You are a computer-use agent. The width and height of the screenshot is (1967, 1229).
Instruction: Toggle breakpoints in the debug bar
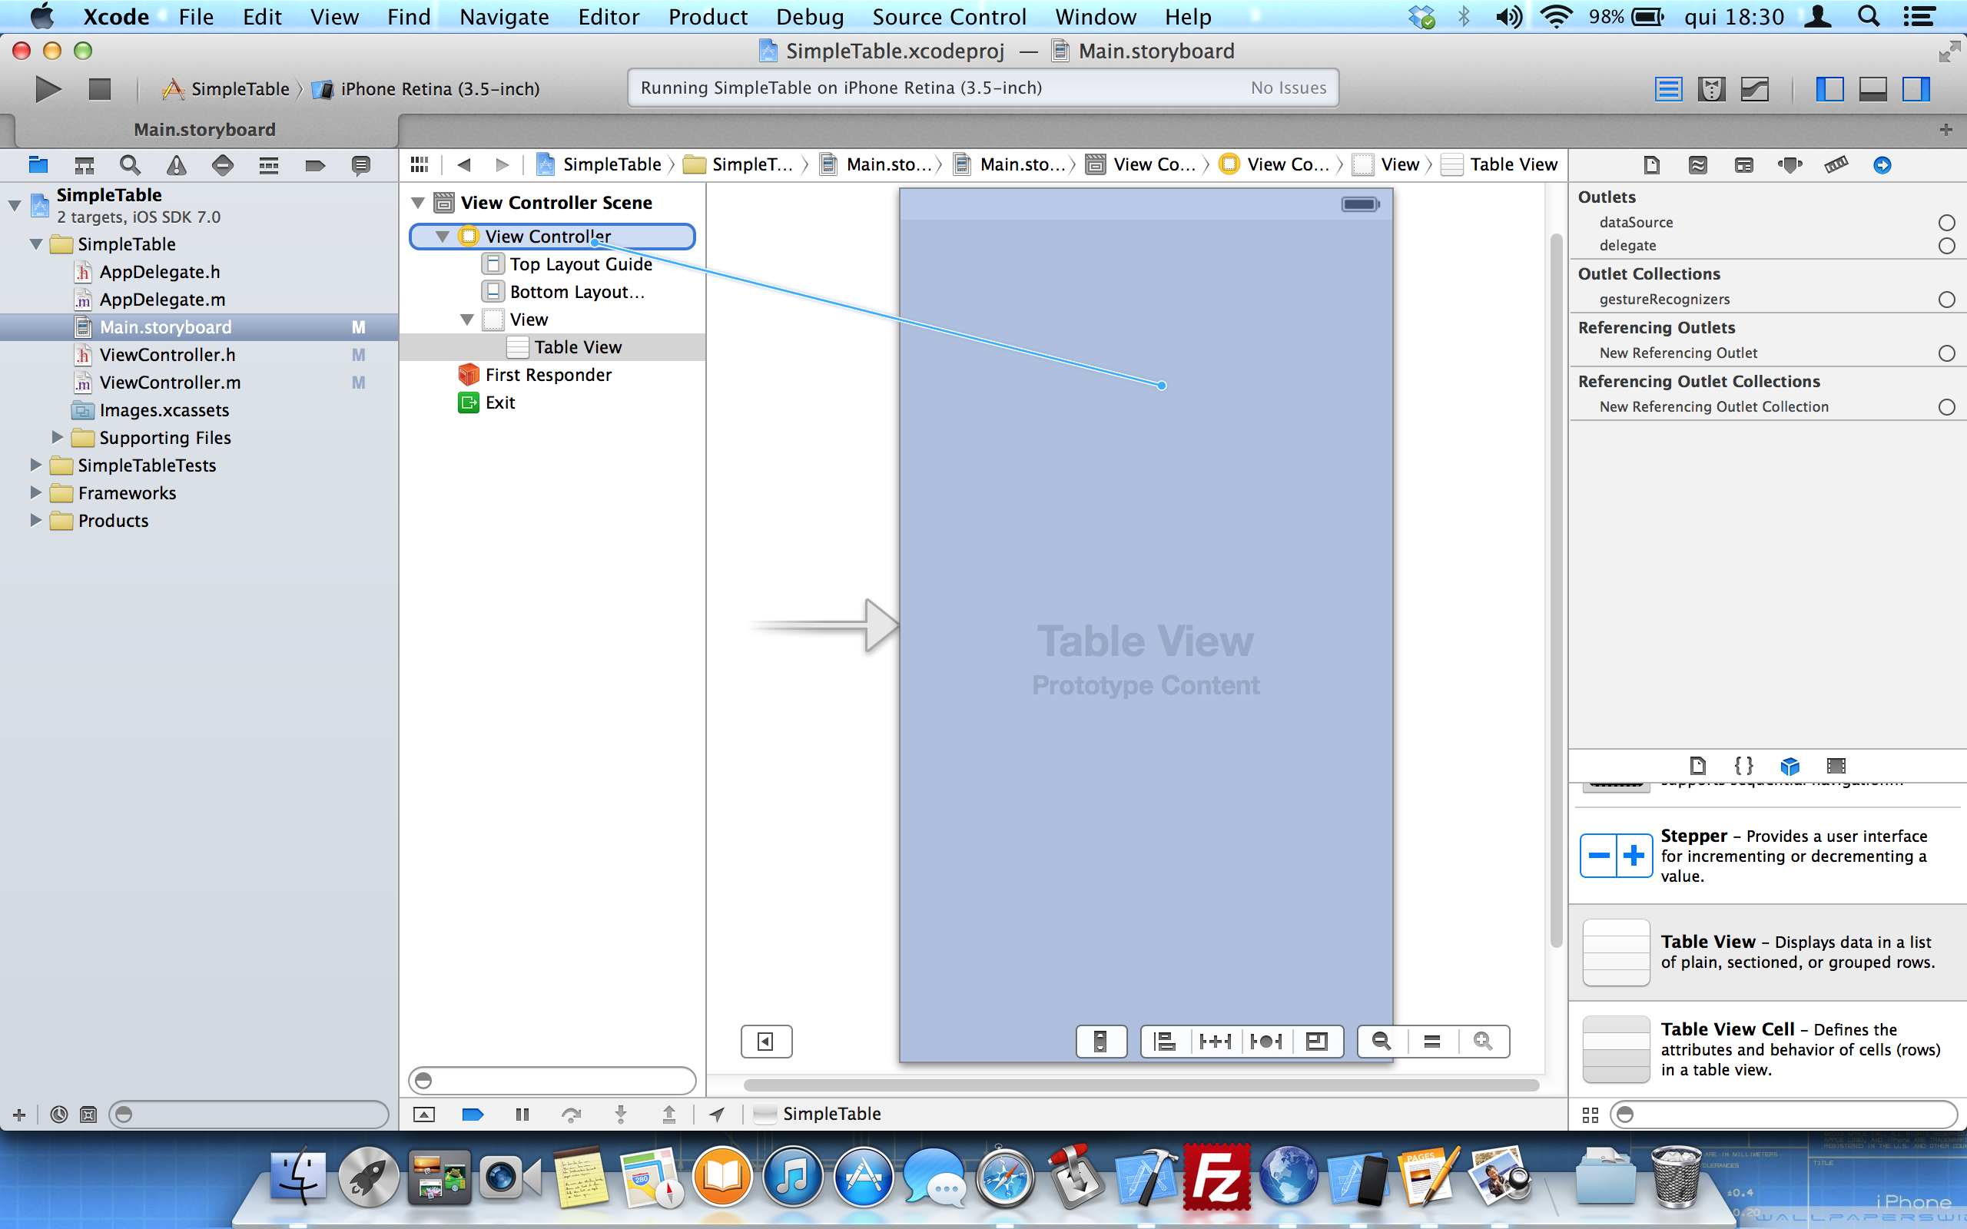point(473,1115)
